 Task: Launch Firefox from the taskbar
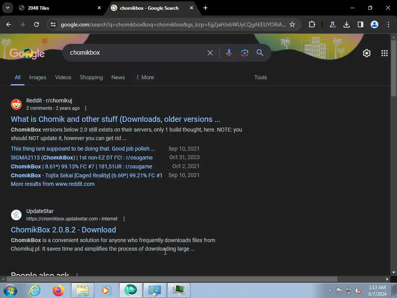59,290
